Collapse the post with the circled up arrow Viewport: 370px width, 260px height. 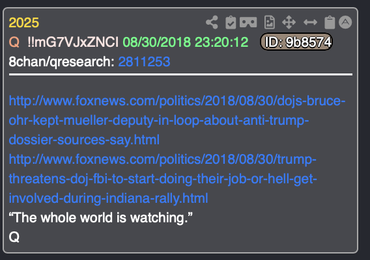345,22
